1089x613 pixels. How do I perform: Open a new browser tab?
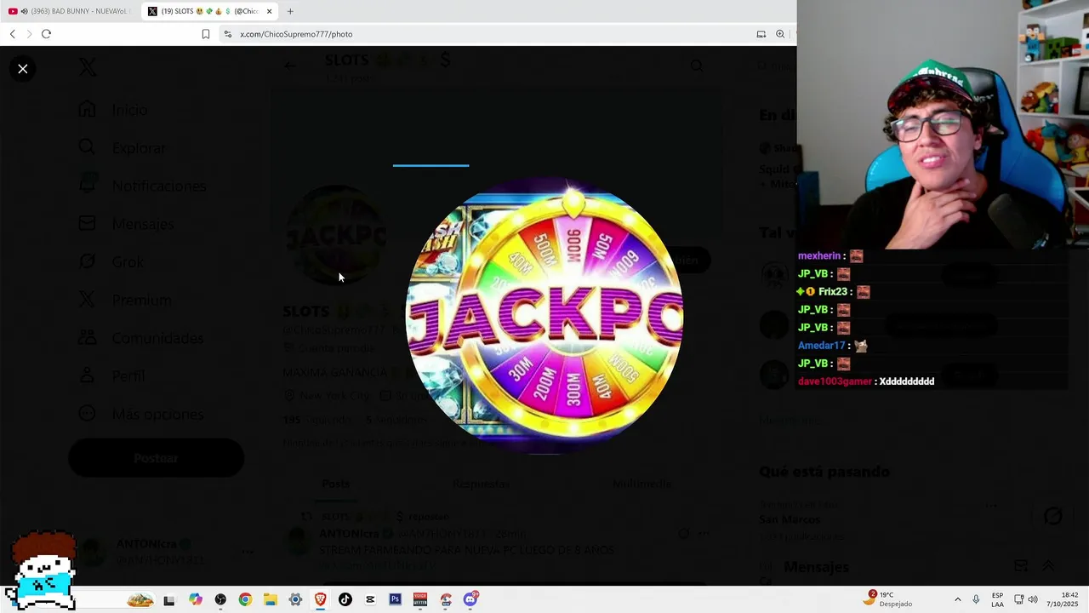pos(290,11)
